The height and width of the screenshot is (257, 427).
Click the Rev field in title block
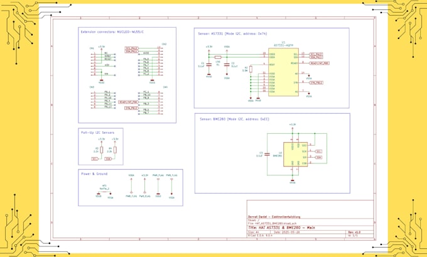click(x=354, y=232)
